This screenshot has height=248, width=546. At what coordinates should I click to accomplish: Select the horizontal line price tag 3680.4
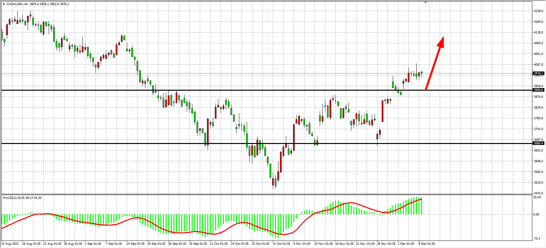(x=538, y=143)
